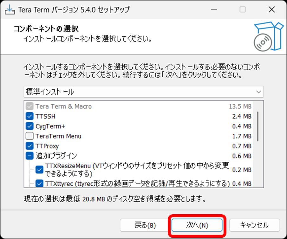287x239 pixels.
Task: Click the disabled Tera Term & Macro checkbox
Action: pyautogui.click(x=29, y=106)
